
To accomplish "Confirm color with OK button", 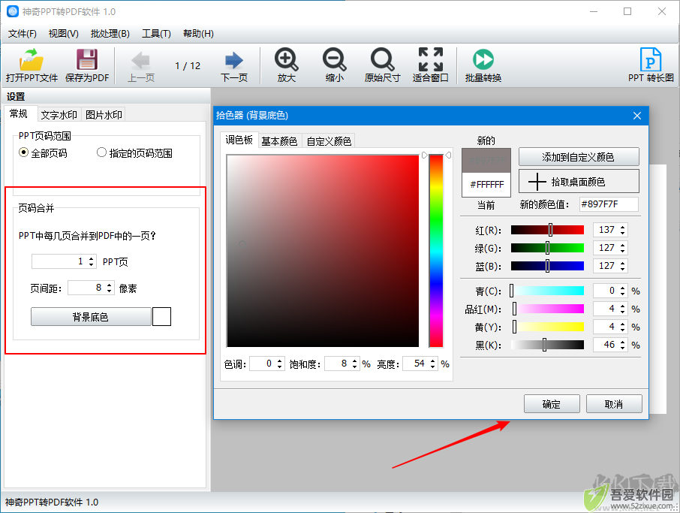I will 552,404.
